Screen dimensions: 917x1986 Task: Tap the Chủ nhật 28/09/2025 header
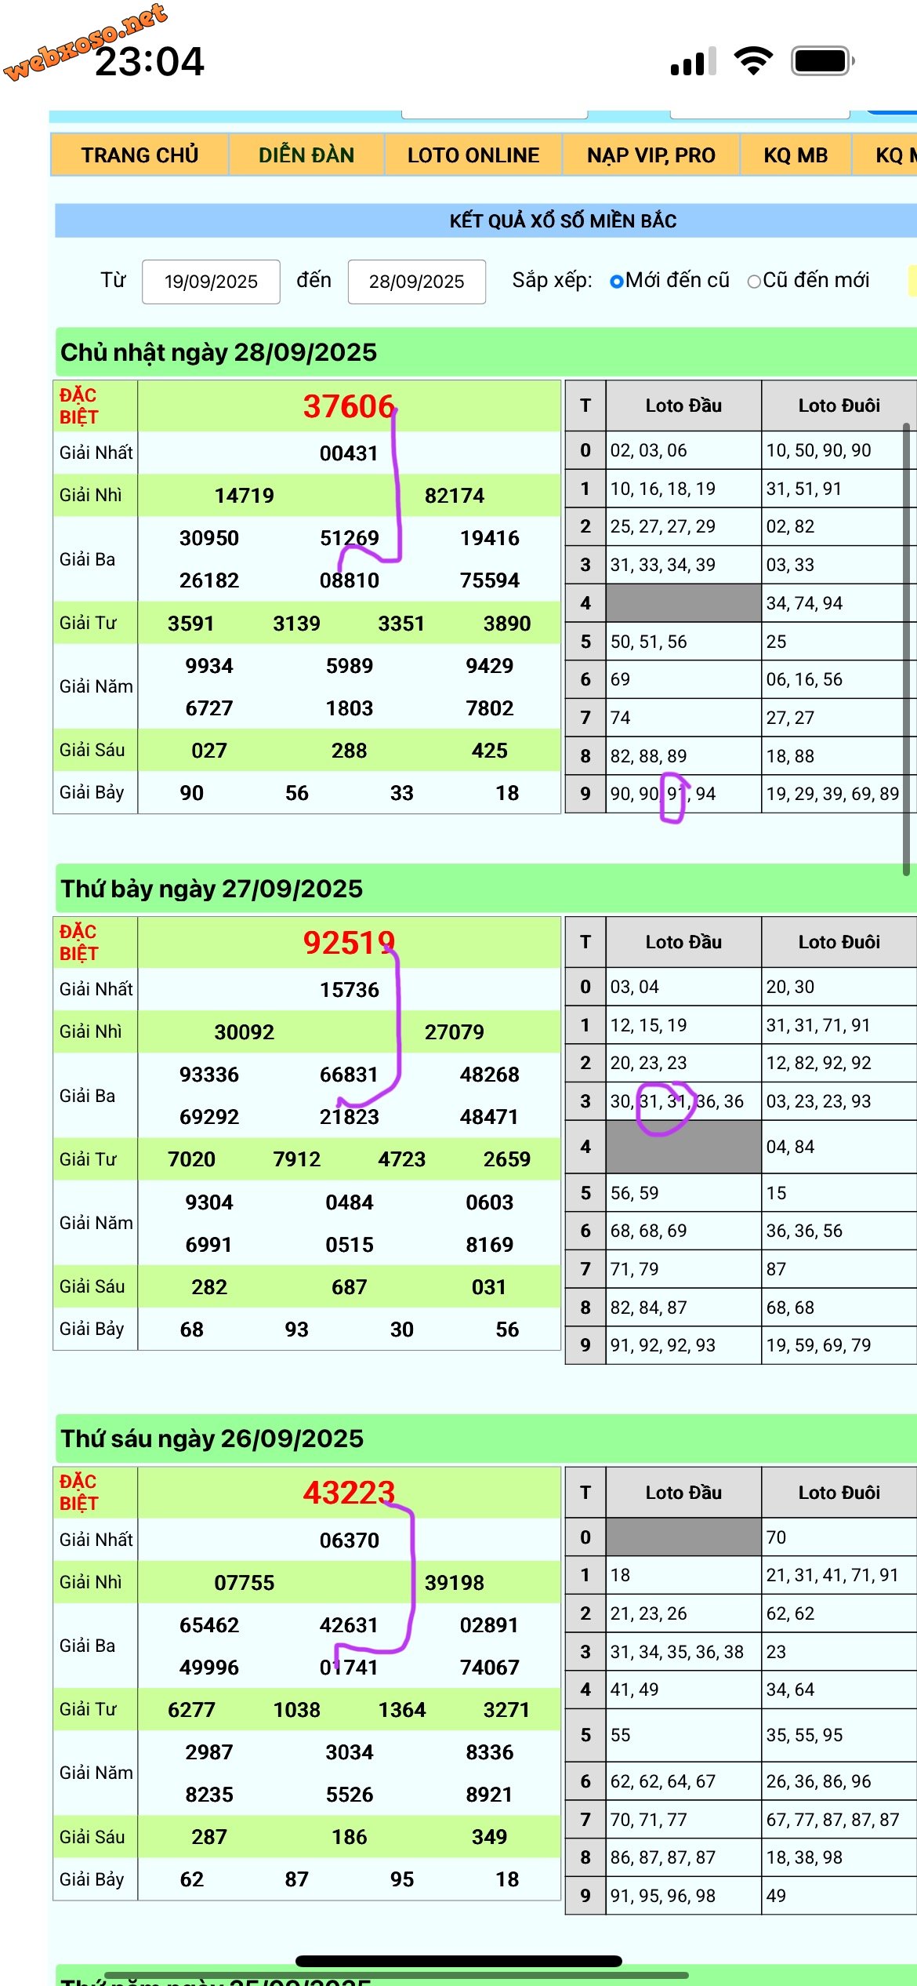pyautogui.click(x=219, y=352)
